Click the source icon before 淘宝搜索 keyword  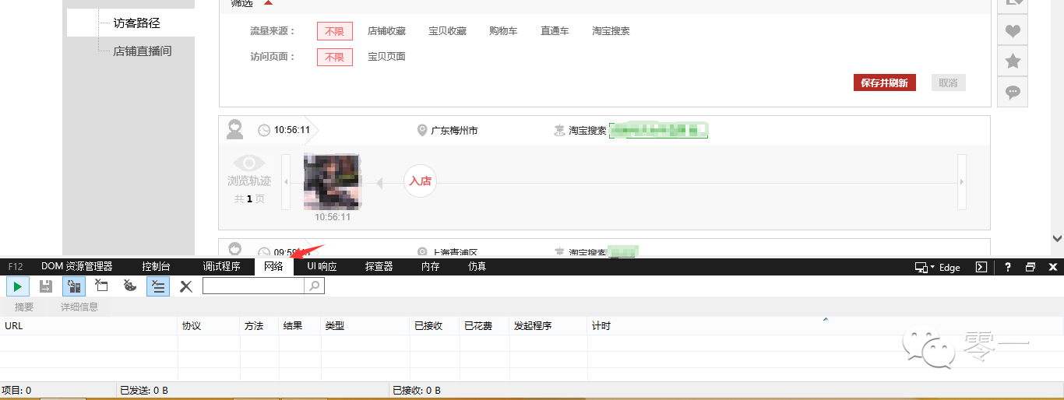(558, 130)
